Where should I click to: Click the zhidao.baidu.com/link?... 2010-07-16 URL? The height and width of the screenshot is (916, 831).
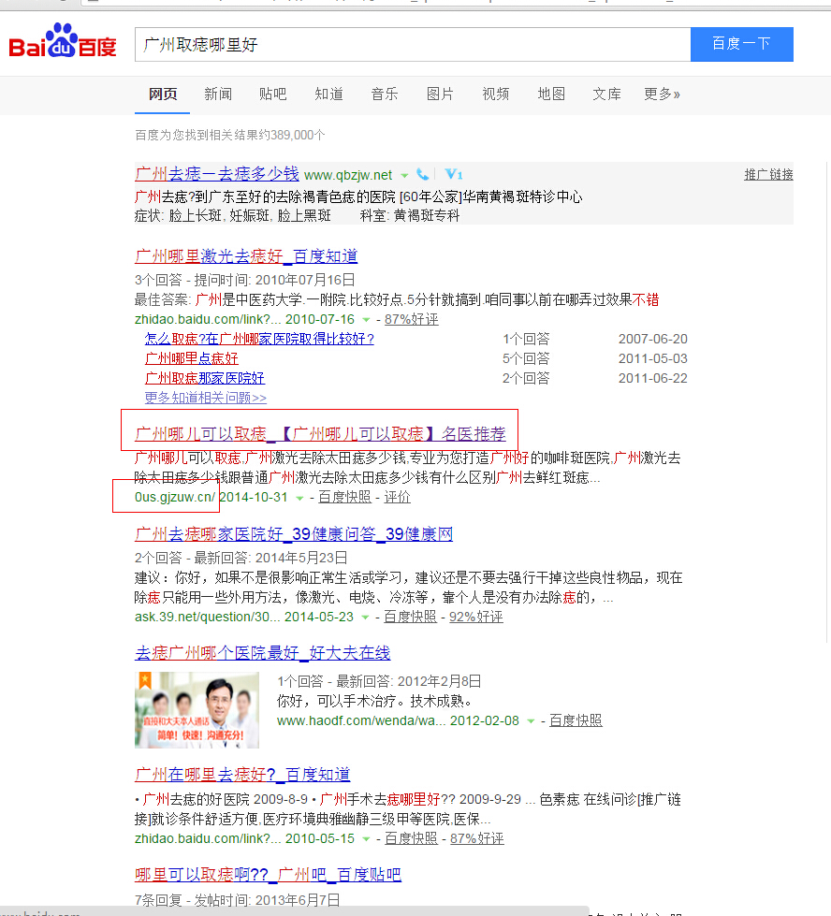244,320
